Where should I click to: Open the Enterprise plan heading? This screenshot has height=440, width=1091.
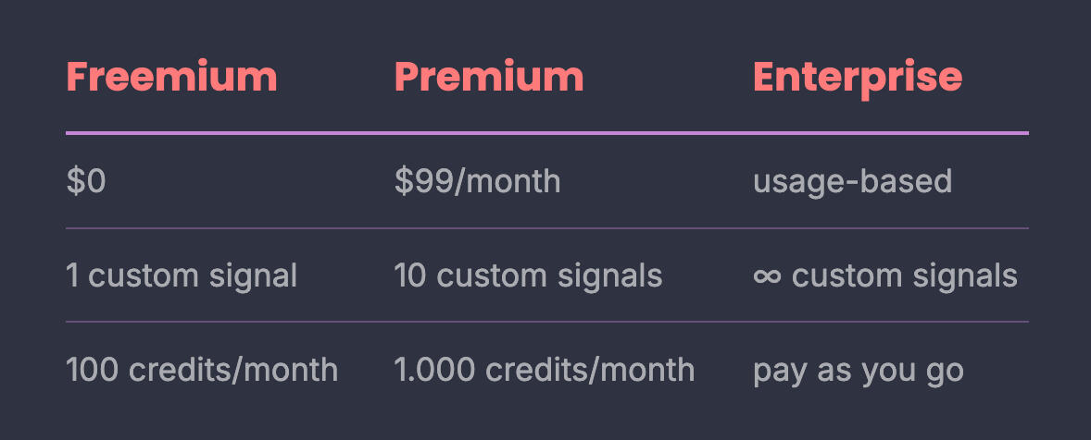(x=857, y=77)
